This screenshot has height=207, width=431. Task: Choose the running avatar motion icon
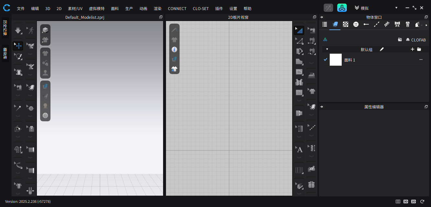point(30,30)
